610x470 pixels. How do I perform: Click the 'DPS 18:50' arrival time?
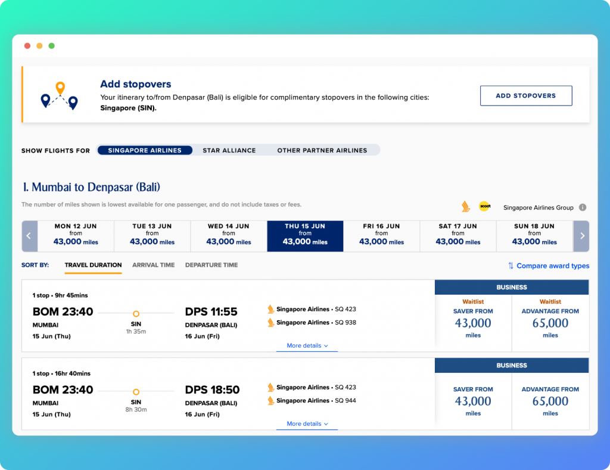[212, 390]
